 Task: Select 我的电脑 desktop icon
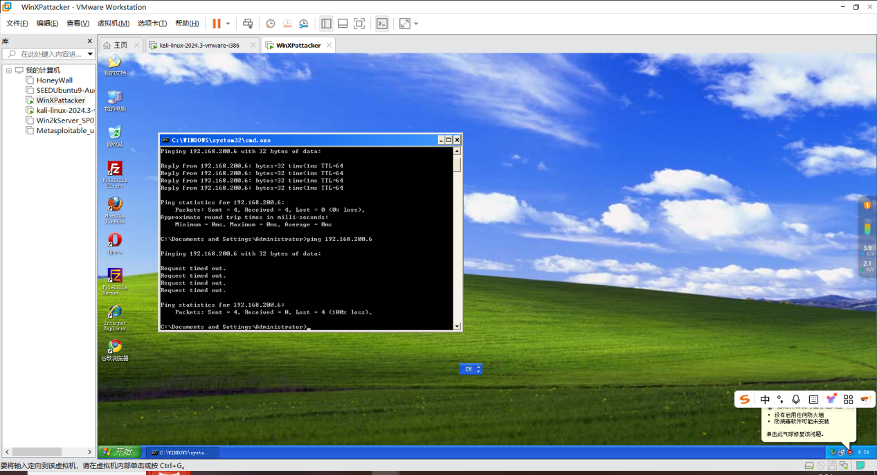coord(115,101)
